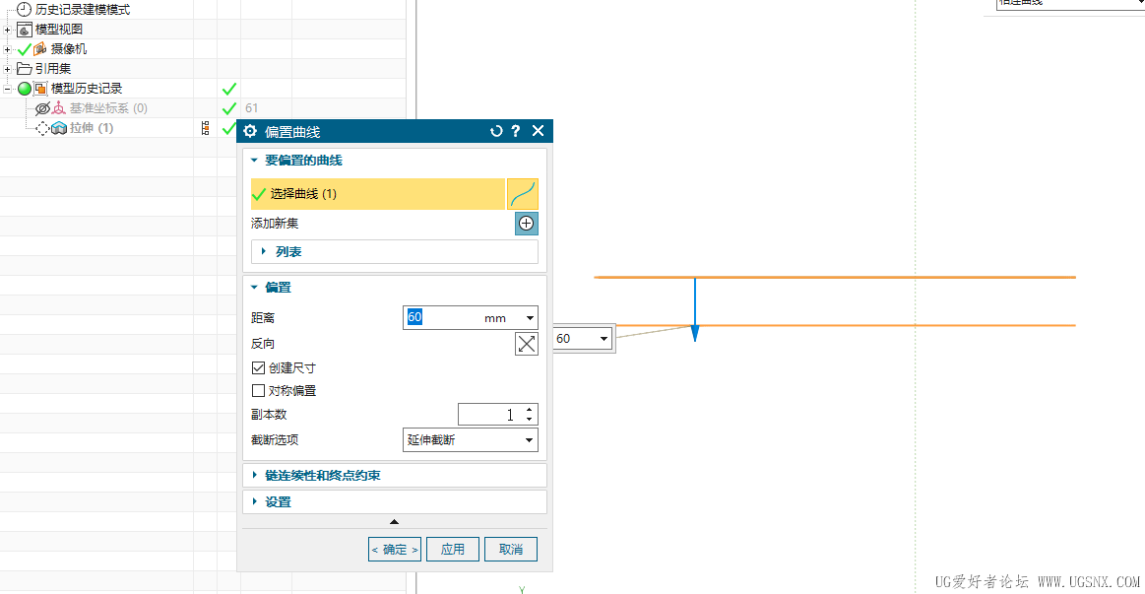The width and height of the screenshot is (1145, 594).
Task: Click the 拉伸 (1) extrude feature icon
Action: [59, 128]
